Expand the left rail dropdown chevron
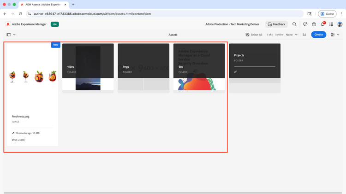 14,35
